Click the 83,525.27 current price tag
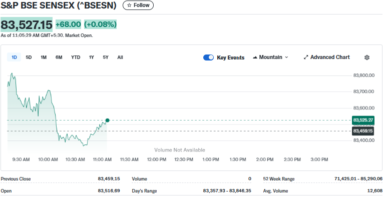384x198 pixels. [x=363, y=120]
